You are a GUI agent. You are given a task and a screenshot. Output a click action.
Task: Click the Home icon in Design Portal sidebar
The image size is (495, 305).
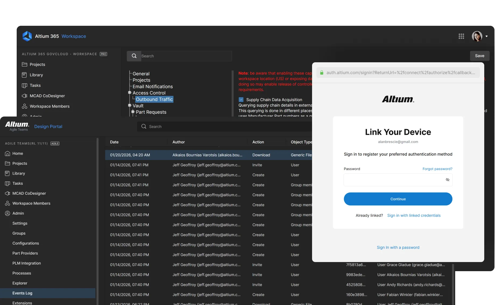(8, 153)
